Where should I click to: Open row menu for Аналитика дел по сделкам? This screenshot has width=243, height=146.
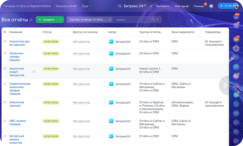click(5, 41)
